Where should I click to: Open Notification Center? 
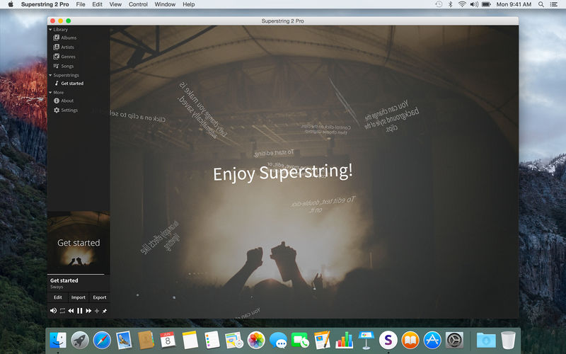(553, 4)
